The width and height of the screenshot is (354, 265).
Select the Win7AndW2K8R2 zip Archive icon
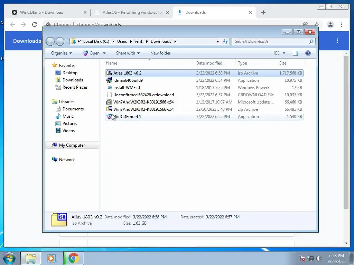(x=109, y=109)
